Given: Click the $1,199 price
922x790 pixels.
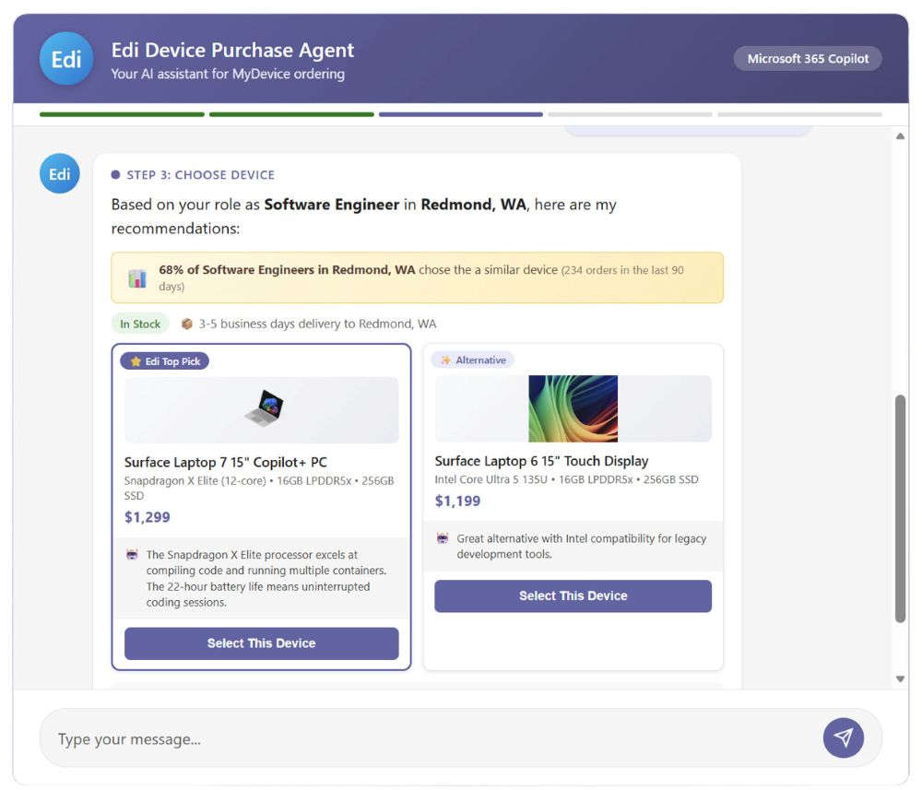Looking at the screenshot, I should [x=457, y=501].
